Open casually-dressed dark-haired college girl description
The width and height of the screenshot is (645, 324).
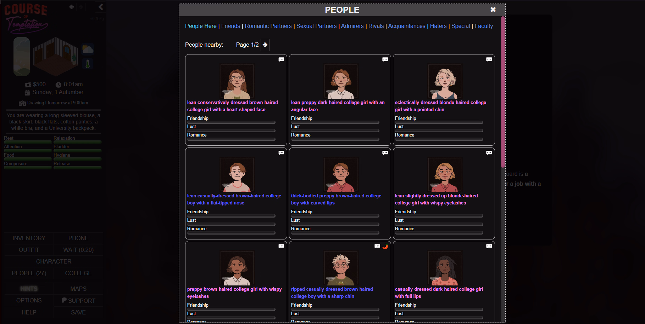coord(439,293)
